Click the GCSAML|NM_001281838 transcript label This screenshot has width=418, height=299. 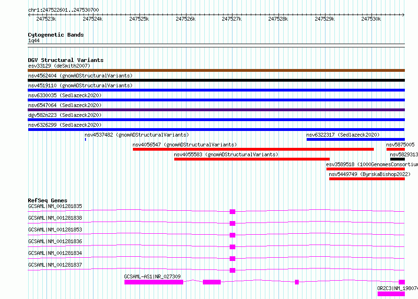coord(55,218)
